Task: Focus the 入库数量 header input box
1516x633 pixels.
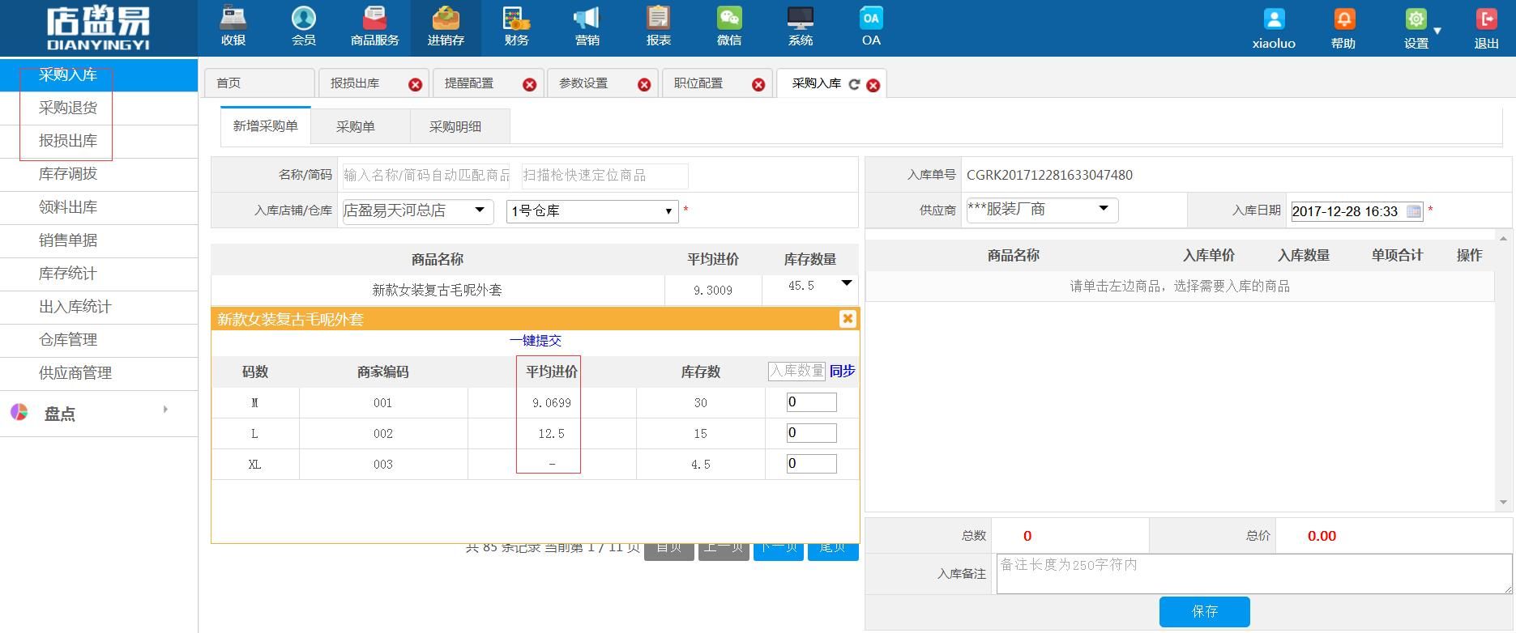Action: (x=796, y=371)
